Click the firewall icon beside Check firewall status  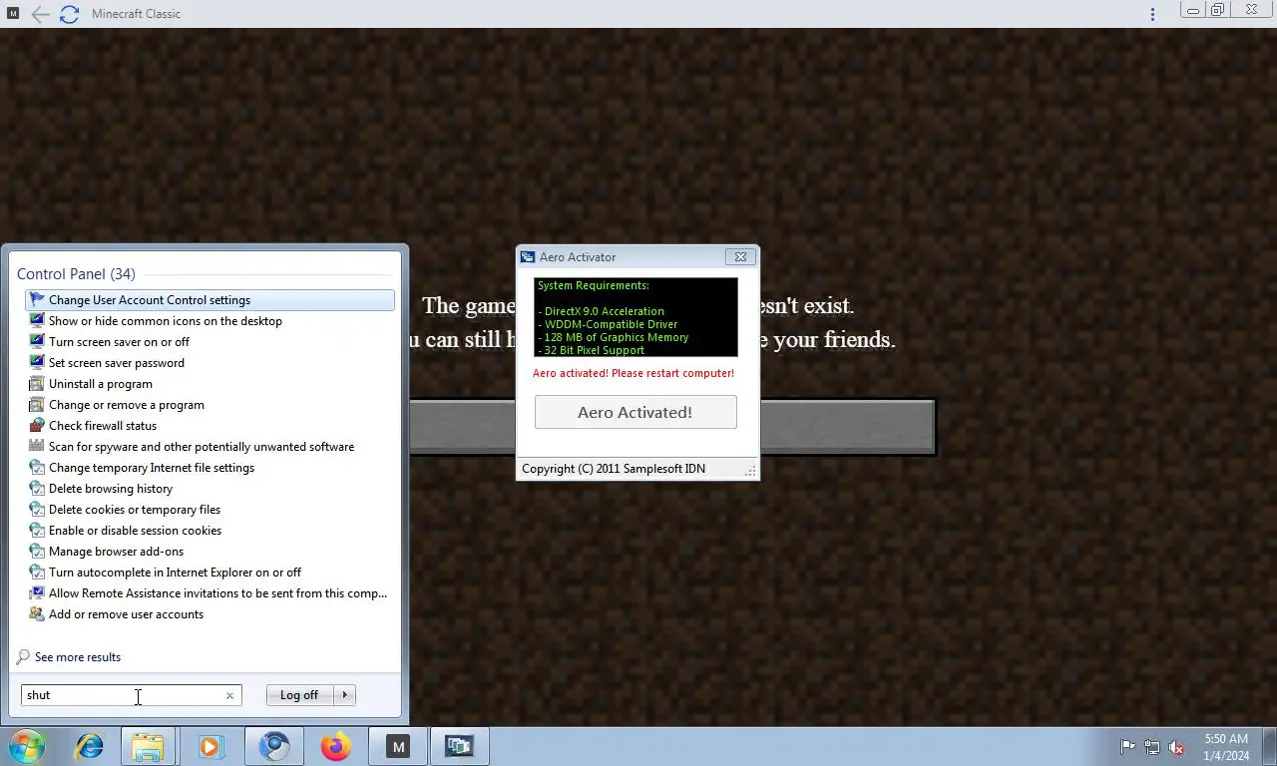pyautogui.click(x=37, y=426)
